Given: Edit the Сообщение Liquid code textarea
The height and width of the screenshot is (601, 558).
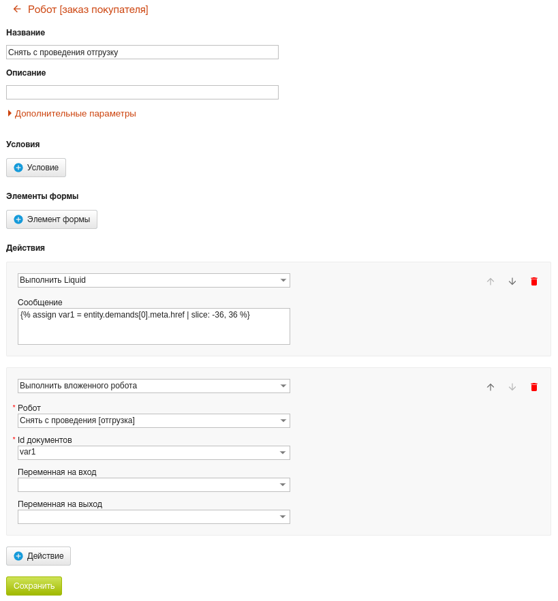Looking at the screenshot, I should tap(154, 326).
